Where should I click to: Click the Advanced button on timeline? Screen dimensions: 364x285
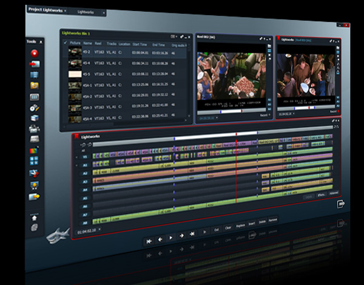334,193
